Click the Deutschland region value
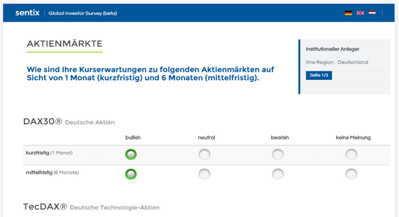399x217 pixels. [353, 62]
